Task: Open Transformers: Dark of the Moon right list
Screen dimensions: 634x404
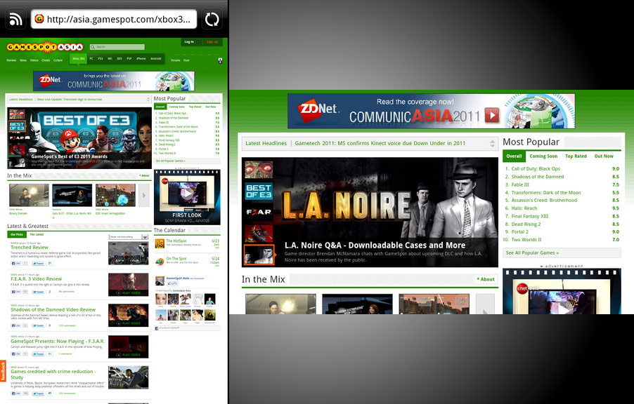Action: pos(546,192)
